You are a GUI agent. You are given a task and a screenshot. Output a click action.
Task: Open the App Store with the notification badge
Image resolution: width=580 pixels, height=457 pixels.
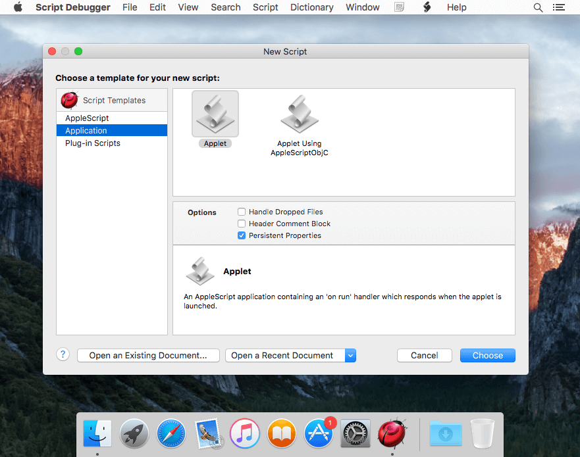click(x=318, y=433)
